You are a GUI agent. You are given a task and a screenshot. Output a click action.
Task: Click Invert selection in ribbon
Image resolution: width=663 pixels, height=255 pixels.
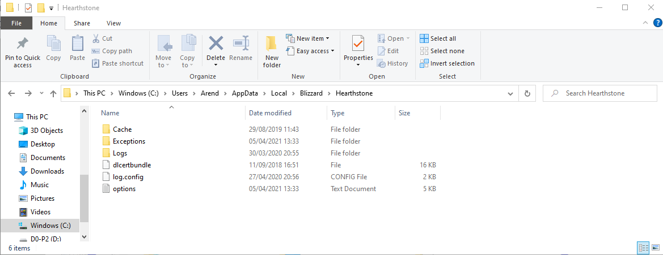point(447,63)
